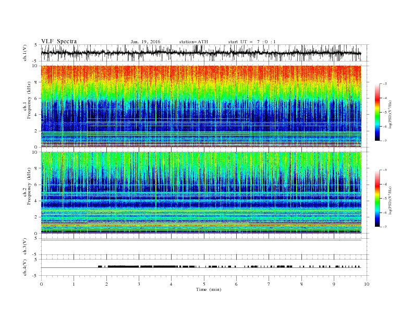The height and width of the screenshot is (319, 413).
Task: Click the date label "Jan. 19, 2016"
Action: pyautogui.click(x=145, y=42)
